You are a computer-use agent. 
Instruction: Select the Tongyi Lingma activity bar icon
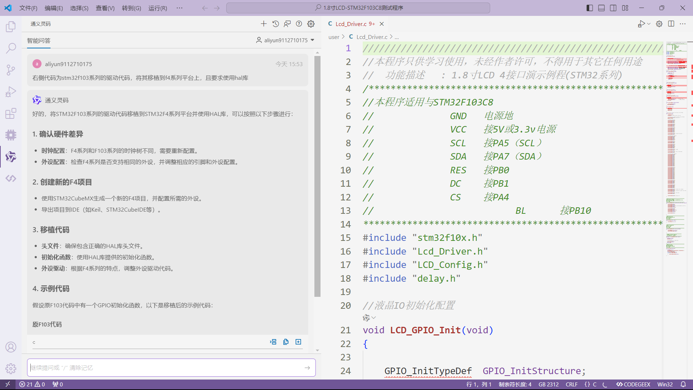click(x=11, y=157)
